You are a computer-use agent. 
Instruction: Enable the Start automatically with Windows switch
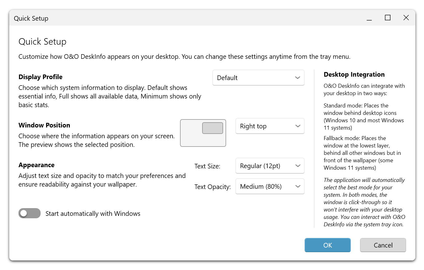pyautogui.click(x=30, y=213)
